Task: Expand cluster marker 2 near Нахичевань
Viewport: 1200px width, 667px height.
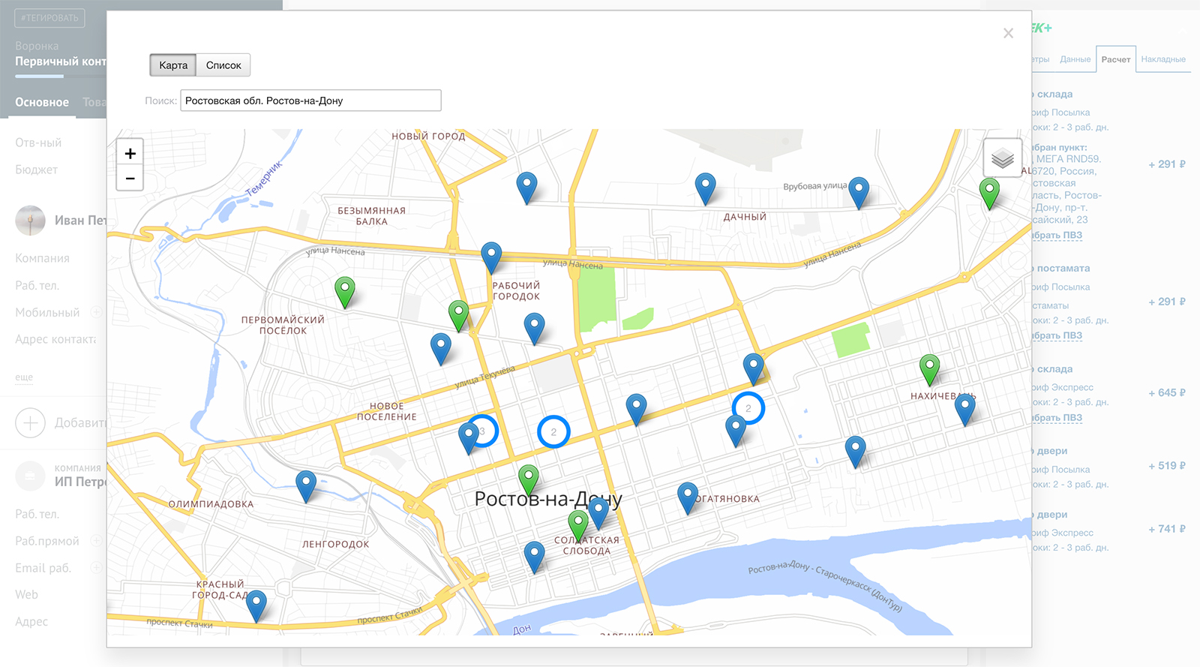Action: 748,408
